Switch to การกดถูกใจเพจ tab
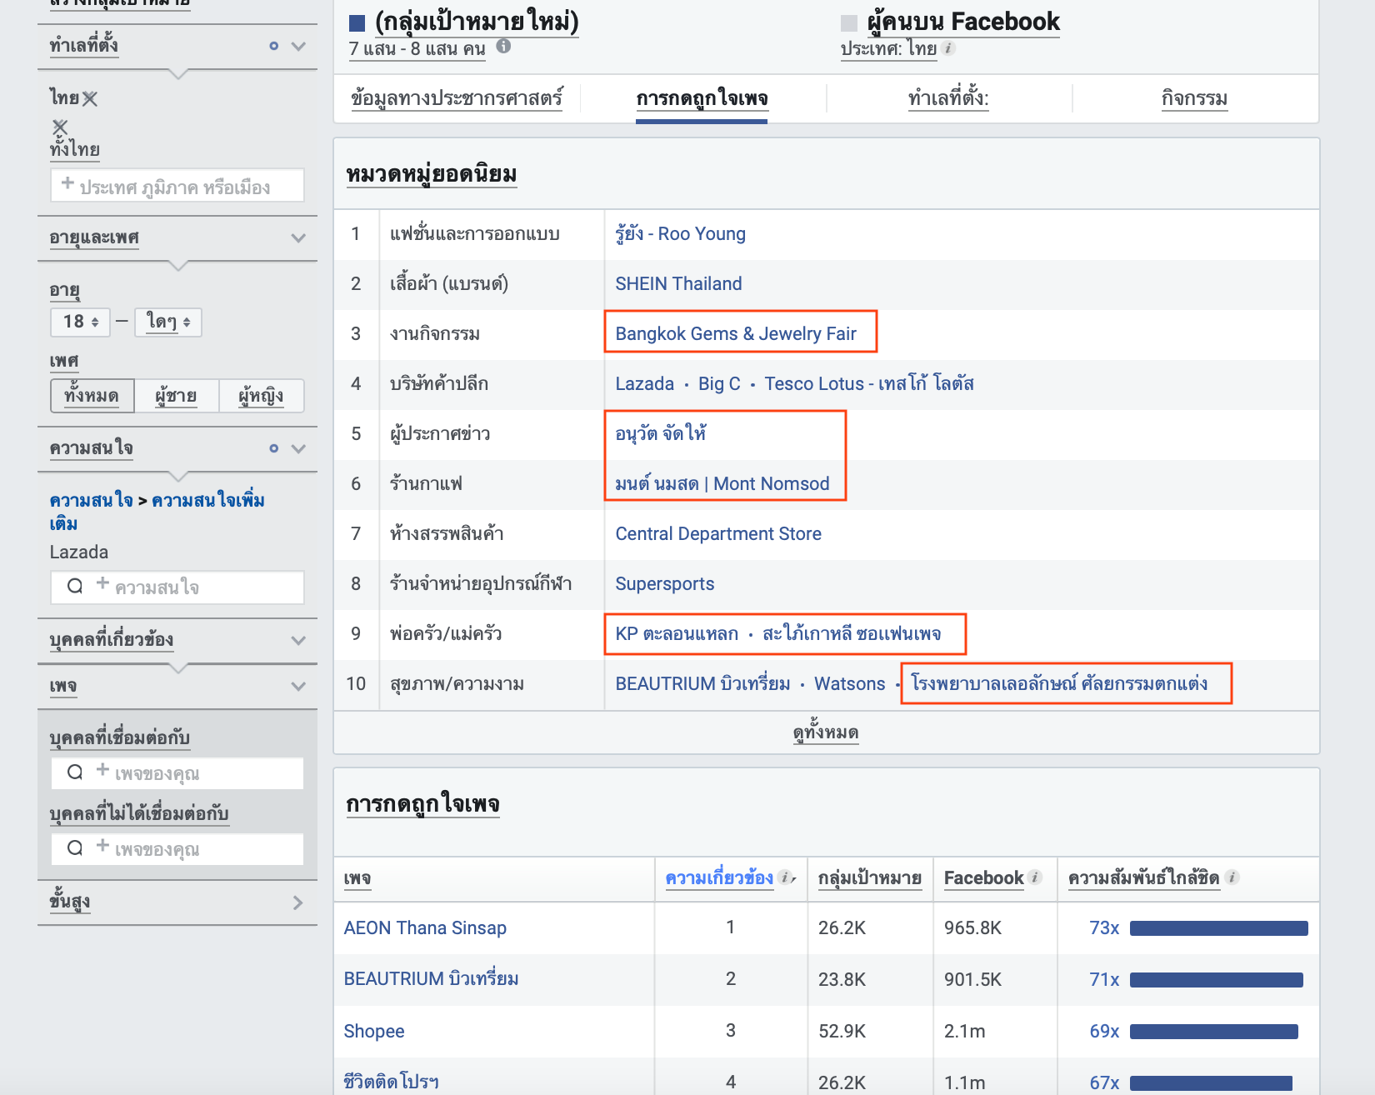Image resolution: width=1375 pixels, height=1095 pixels. pyautogui.click(x=702, y=98)
